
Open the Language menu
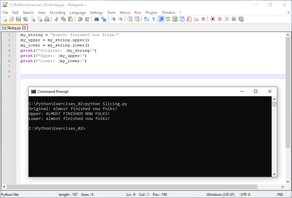(x=78, y=12)
